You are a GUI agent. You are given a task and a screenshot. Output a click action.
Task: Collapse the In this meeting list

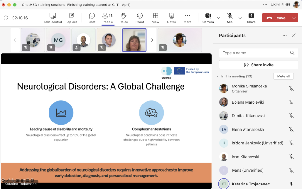[x=218, y=76]
